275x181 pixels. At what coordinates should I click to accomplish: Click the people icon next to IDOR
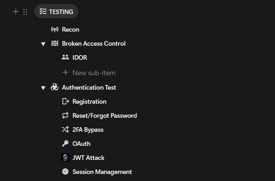click(x=65, y=57)
